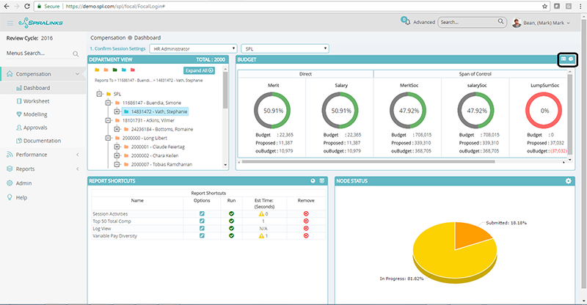Click the Advanced search link
This screenshot has width=587, height=305.
[x=424, y=23]
